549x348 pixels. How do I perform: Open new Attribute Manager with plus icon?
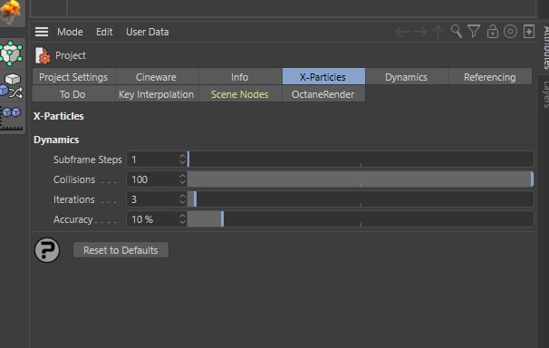tap(529, 32)
